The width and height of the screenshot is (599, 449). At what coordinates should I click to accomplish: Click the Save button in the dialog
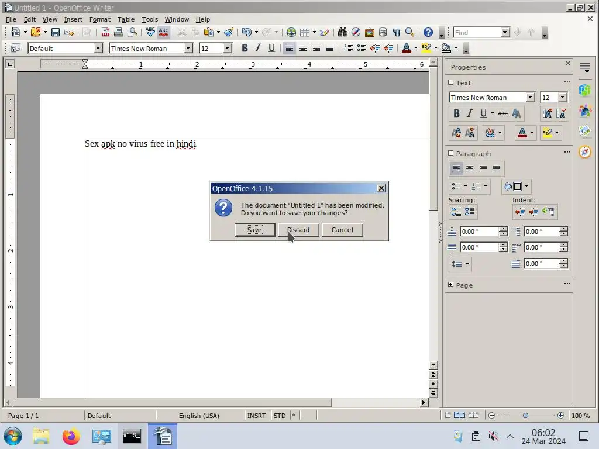pos(254,230)
